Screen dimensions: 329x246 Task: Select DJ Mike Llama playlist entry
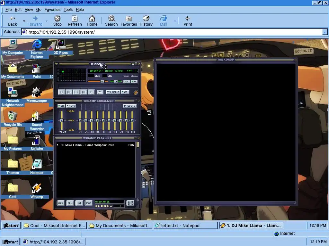[x=95, y=145]
